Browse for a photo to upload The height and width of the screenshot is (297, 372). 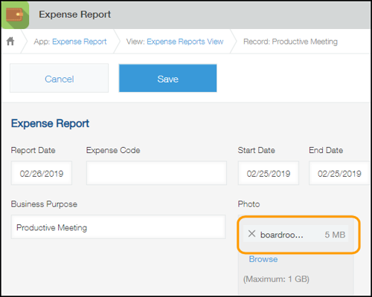pyautogui.click(x=263, y=259)
